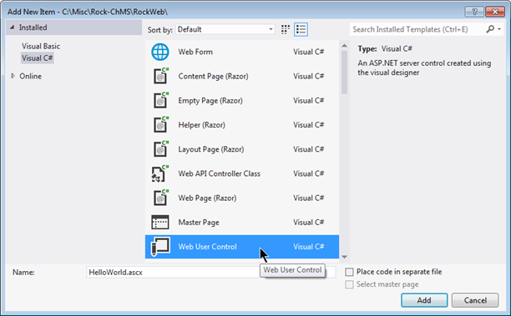The width and height of the screenshot is (511, 316).
Task: Select the Master Page label
Action: pos(199,223)
